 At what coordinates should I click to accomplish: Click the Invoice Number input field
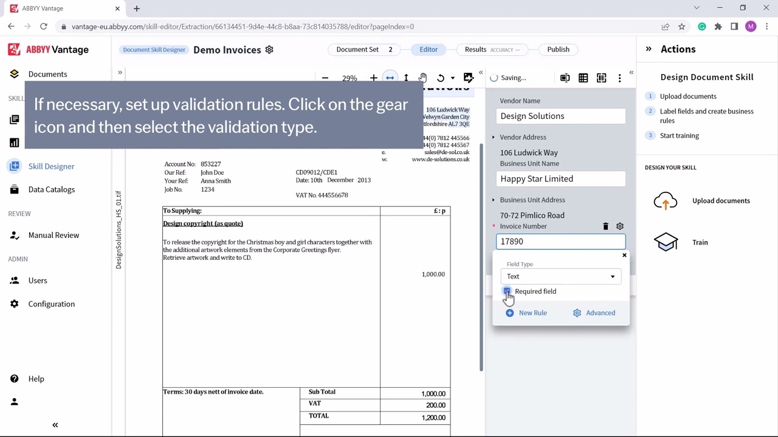[560, 242]
